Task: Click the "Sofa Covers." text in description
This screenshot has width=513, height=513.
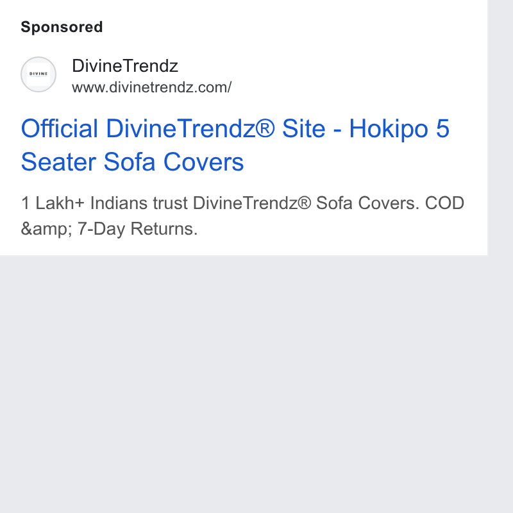Action: point(367,203)
